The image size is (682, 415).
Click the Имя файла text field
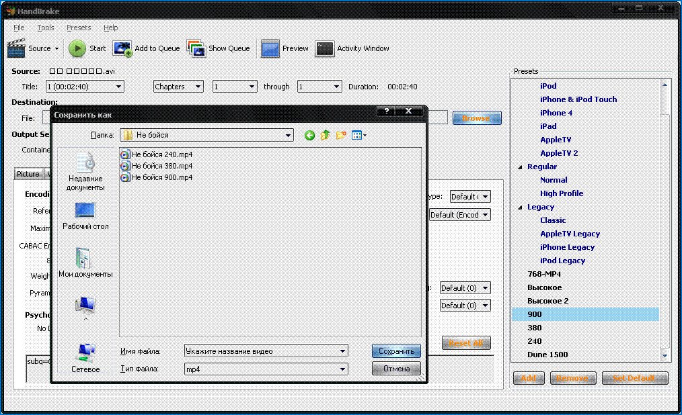point(261,351)
